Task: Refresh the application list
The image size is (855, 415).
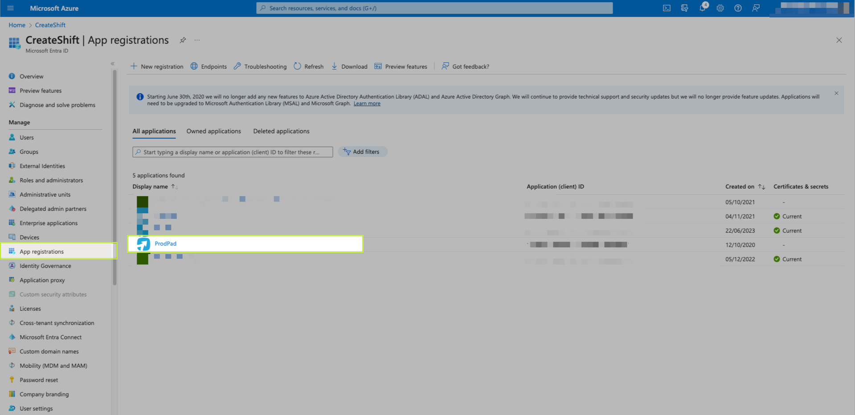Action: pyautogui.click(x=309, y=66)
